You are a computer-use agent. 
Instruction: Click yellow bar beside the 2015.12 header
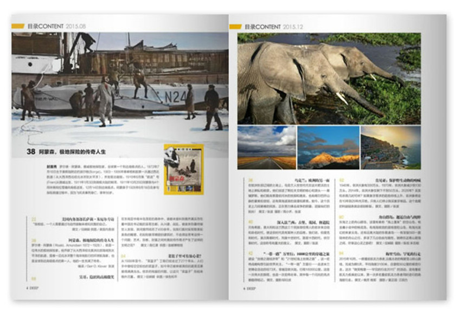coord(235,26)
